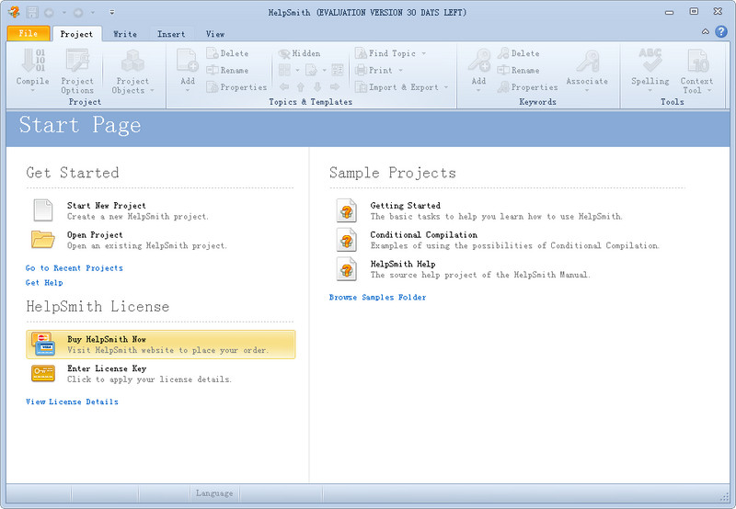The height and width of the screenshot is (509, 736).
Task: Open the File menu tab
Action: click(28, 34)
